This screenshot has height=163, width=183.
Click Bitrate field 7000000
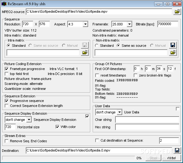tap(168, 24)
